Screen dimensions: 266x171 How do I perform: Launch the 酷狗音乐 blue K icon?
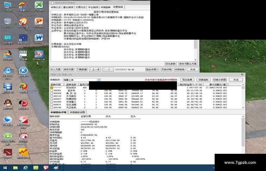pyautogui.click(x=23, y=72)
